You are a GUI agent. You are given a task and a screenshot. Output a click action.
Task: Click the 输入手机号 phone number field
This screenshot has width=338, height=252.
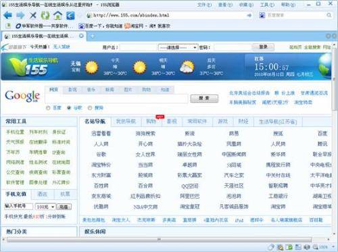(x=19, y=206)
